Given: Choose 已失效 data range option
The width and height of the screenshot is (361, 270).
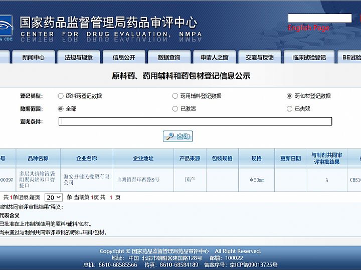Looking at the screenshot, I should (x=289, y=108).
